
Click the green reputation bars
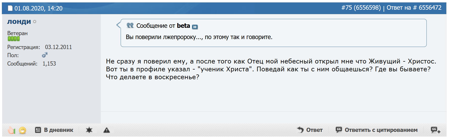tap(14, 39)
